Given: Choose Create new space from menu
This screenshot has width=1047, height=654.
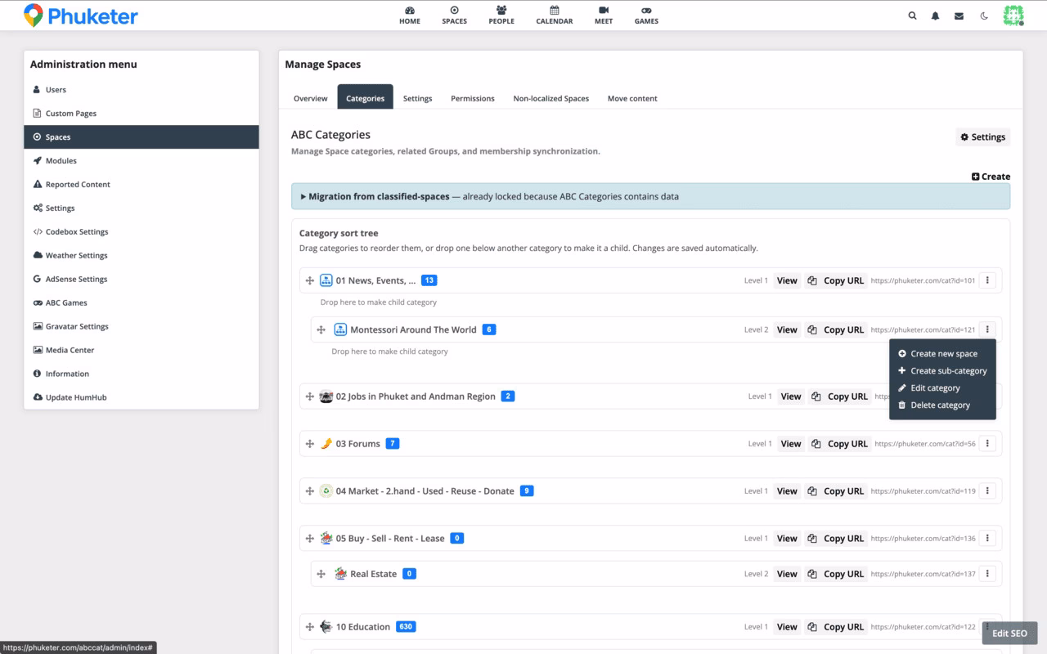Looking at the screenshot, I should pyautogui.click(x=942, y=354).
